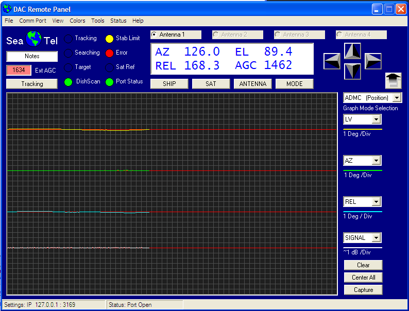
Task: Click the up arrow antenna control
Action: point(353,51)
